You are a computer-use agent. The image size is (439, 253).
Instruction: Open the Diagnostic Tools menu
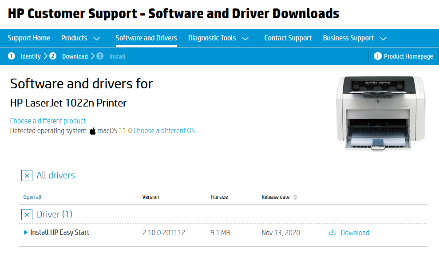coord(212,38)
